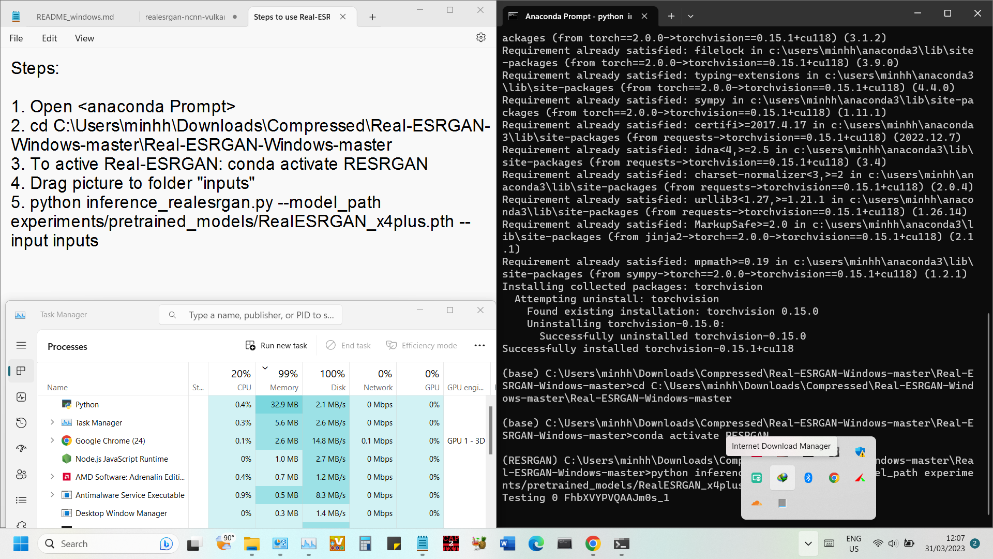Toggle Task Manager navigation pane with hamburger
The height and width of the screenshot is (559, 993).
point(21,345)
